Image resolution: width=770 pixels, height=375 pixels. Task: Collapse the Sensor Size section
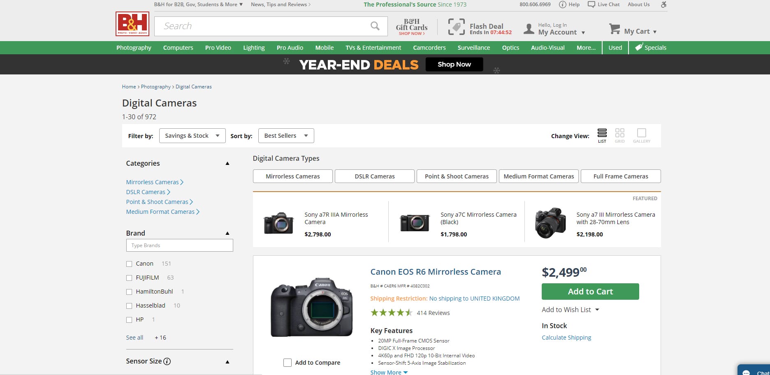click(x=227, y=362)
